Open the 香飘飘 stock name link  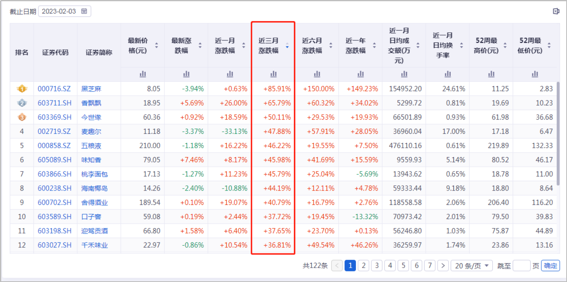click(91, 103)
